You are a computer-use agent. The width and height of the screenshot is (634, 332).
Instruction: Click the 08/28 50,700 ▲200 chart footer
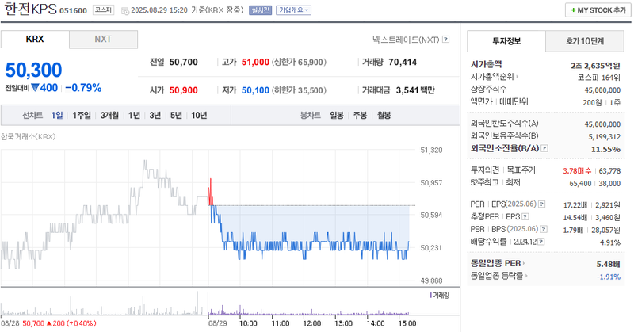pos(48,323)
